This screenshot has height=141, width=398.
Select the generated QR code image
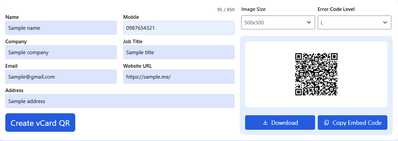pos(316,74)
